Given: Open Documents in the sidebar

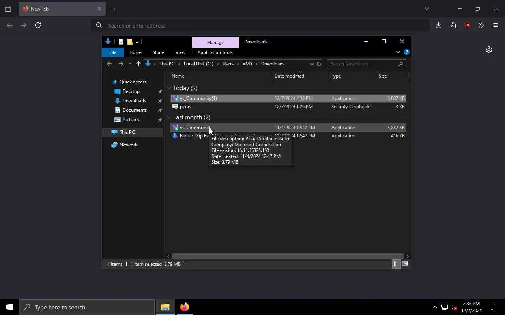Looking at the screenshot, I should (x=135, y=110).
